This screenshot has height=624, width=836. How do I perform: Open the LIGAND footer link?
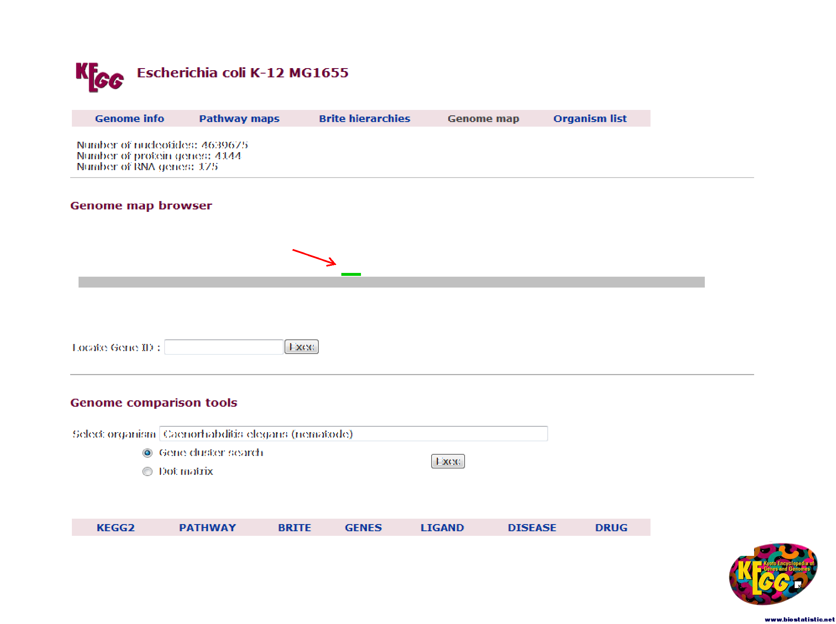442,528
